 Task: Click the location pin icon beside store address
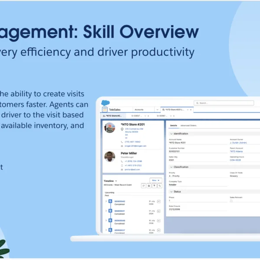[x=122, y=129]
